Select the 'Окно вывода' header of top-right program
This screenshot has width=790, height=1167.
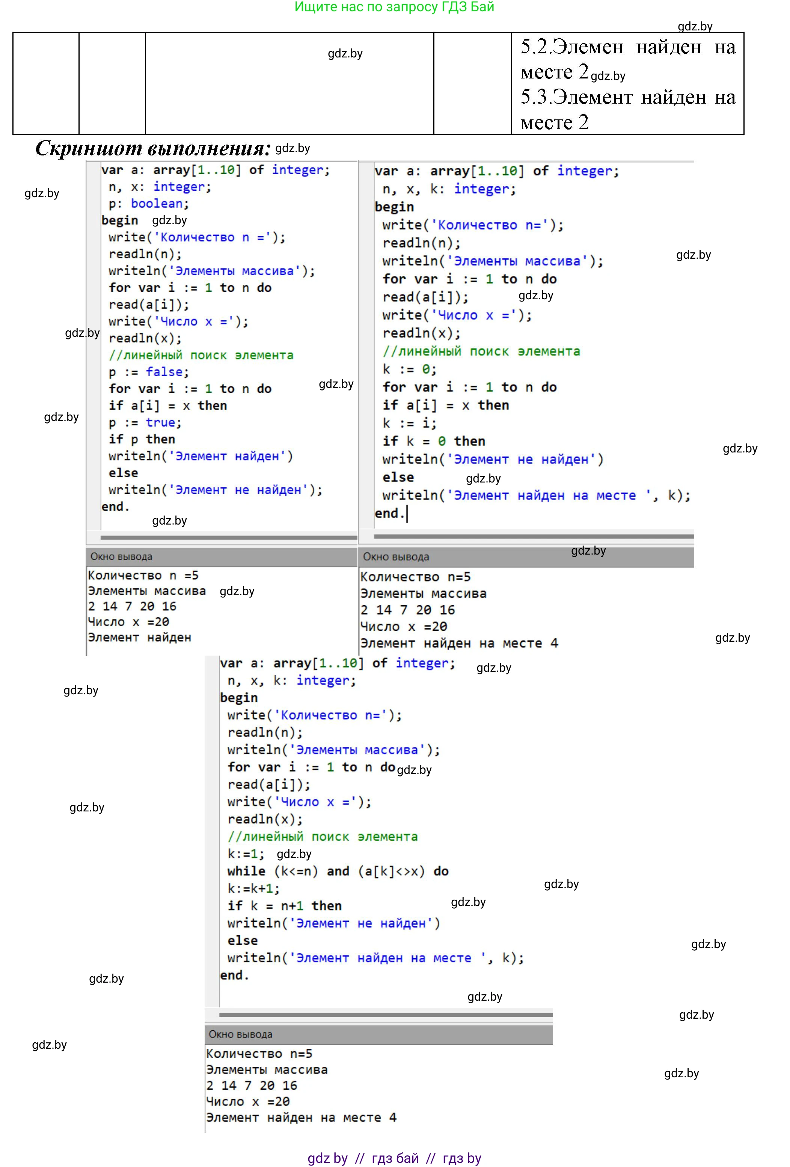pos(396,557)
